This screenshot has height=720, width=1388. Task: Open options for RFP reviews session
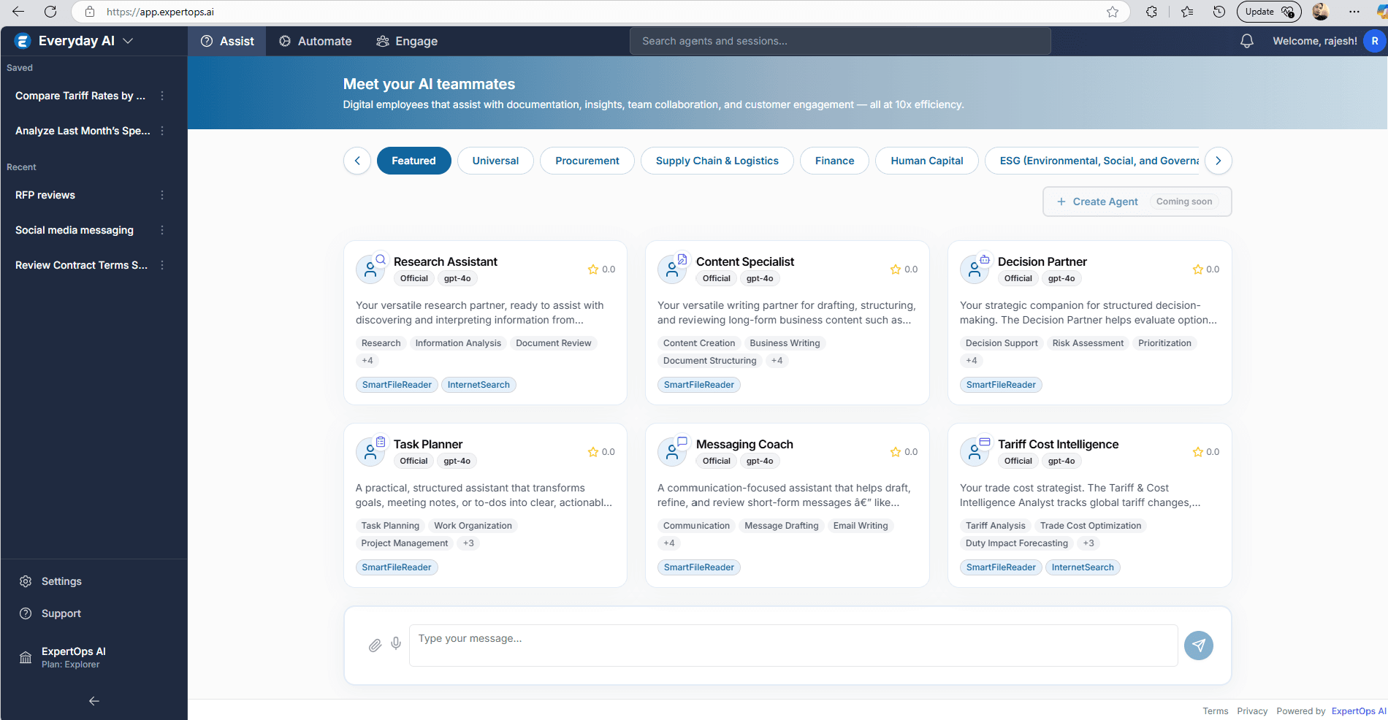click(x=162, y=195)
